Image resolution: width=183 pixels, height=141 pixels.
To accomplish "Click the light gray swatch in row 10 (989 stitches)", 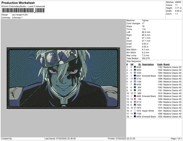I will 135,93.
